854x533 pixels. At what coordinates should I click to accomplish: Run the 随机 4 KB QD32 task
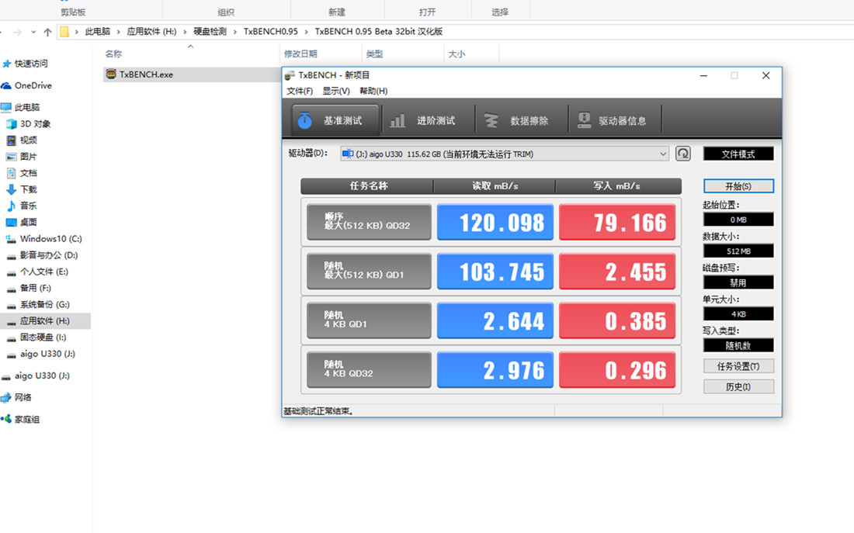pos(369,369)
